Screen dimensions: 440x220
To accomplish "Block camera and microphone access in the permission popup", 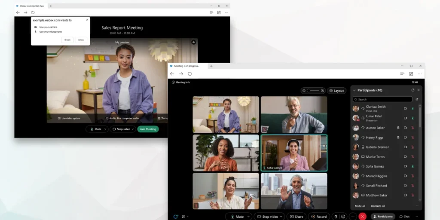I will 67,40.
